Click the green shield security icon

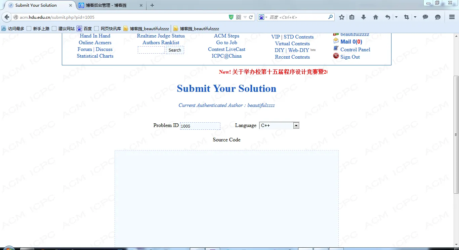tap(231, 17)
